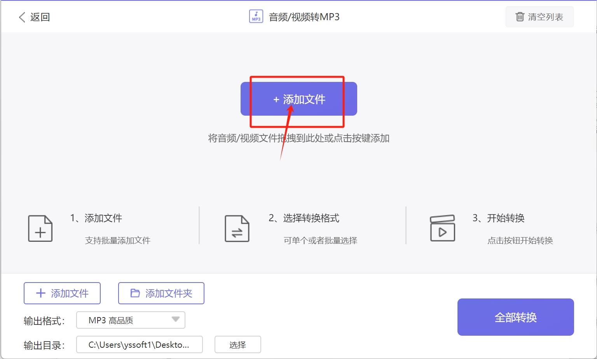Click the plus icon on bottom 添加文件 button
This screenshot has width=597, height=359.
(40, 293)
